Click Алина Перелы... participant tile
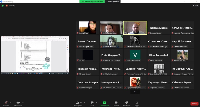 click(x=88, y=41)
